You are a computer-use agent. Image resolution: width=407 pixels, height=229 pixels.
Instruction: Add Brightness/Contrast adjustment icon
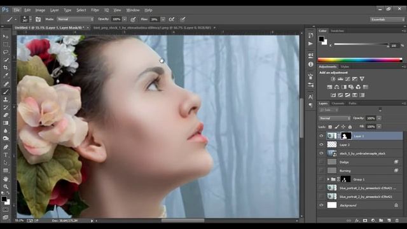pos(333,79)
